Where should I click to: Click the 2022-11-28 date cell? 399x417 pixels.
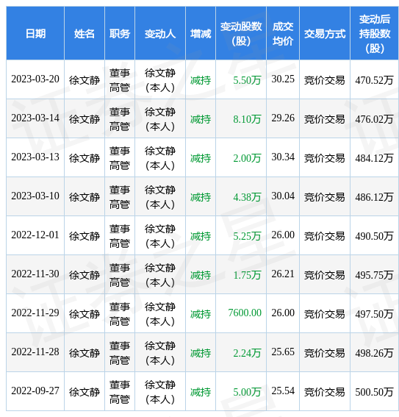[x=35, y=352]
